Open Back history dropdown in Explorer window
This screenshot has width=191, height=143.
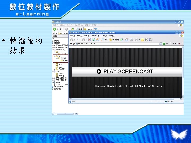point(63,29)
